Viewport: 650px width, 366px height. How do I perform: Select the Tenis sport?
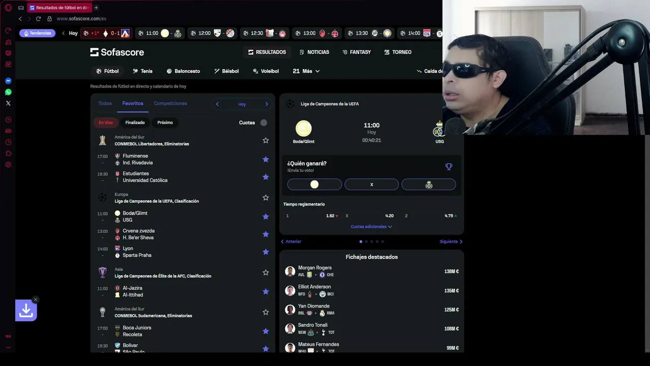[x=143, y=71]
